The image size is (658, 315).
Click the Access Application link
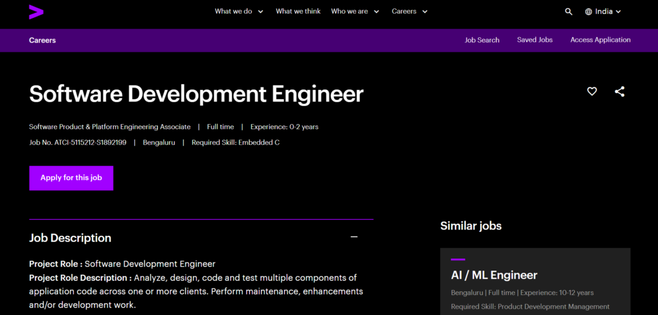click(600, 40)
